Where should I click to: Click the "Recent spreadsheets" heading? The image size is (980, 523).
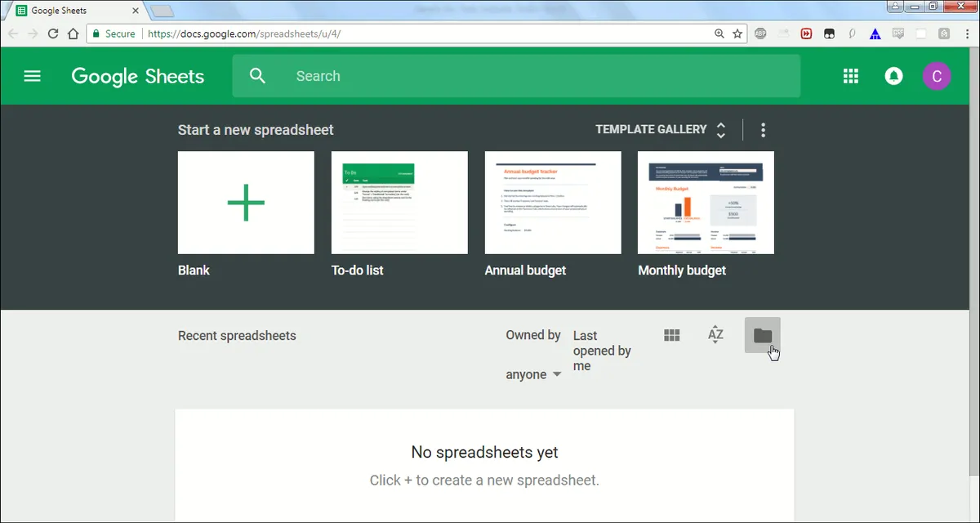point(237,336)
